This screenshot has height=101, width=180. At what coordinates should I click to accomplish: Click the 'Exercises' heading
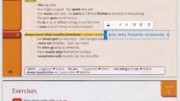tap(24, 91)
